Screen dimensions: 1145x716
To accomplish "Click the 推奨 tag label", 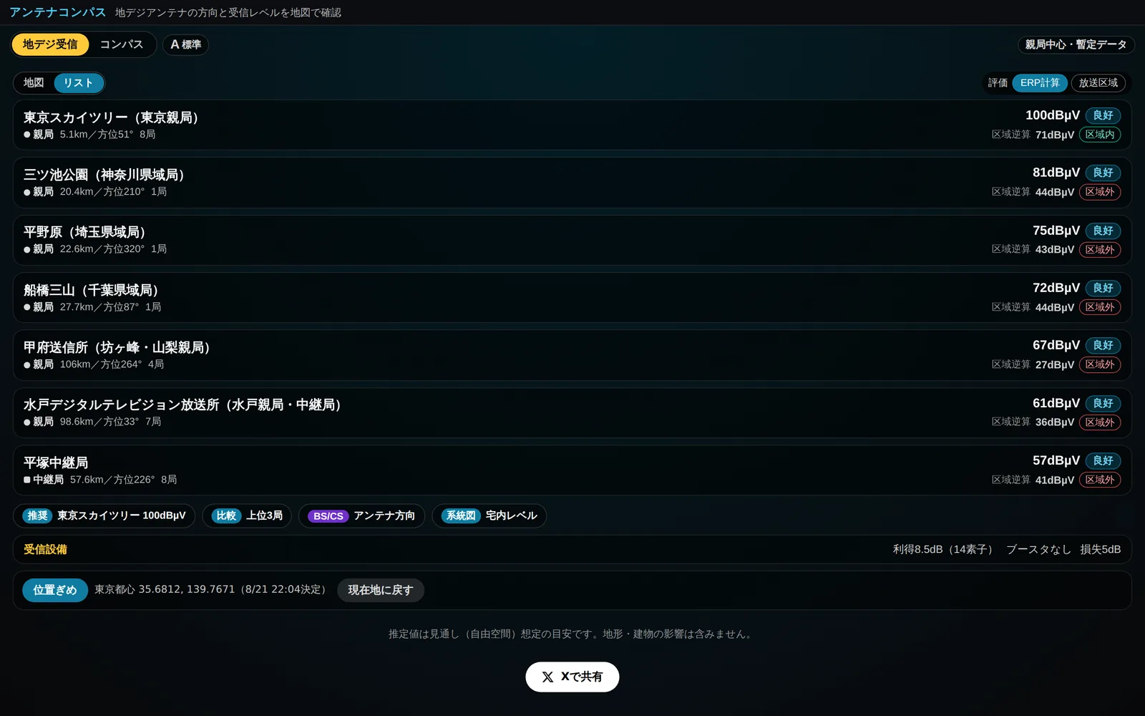I will (x=37, y=516).
